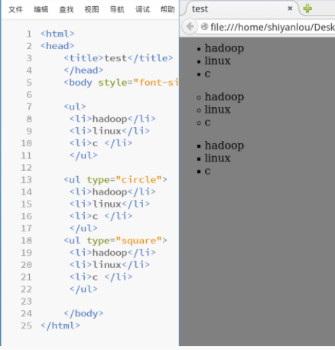335x350 pixels.
Task: Open the 文件 menu
Action: (15, 9)
